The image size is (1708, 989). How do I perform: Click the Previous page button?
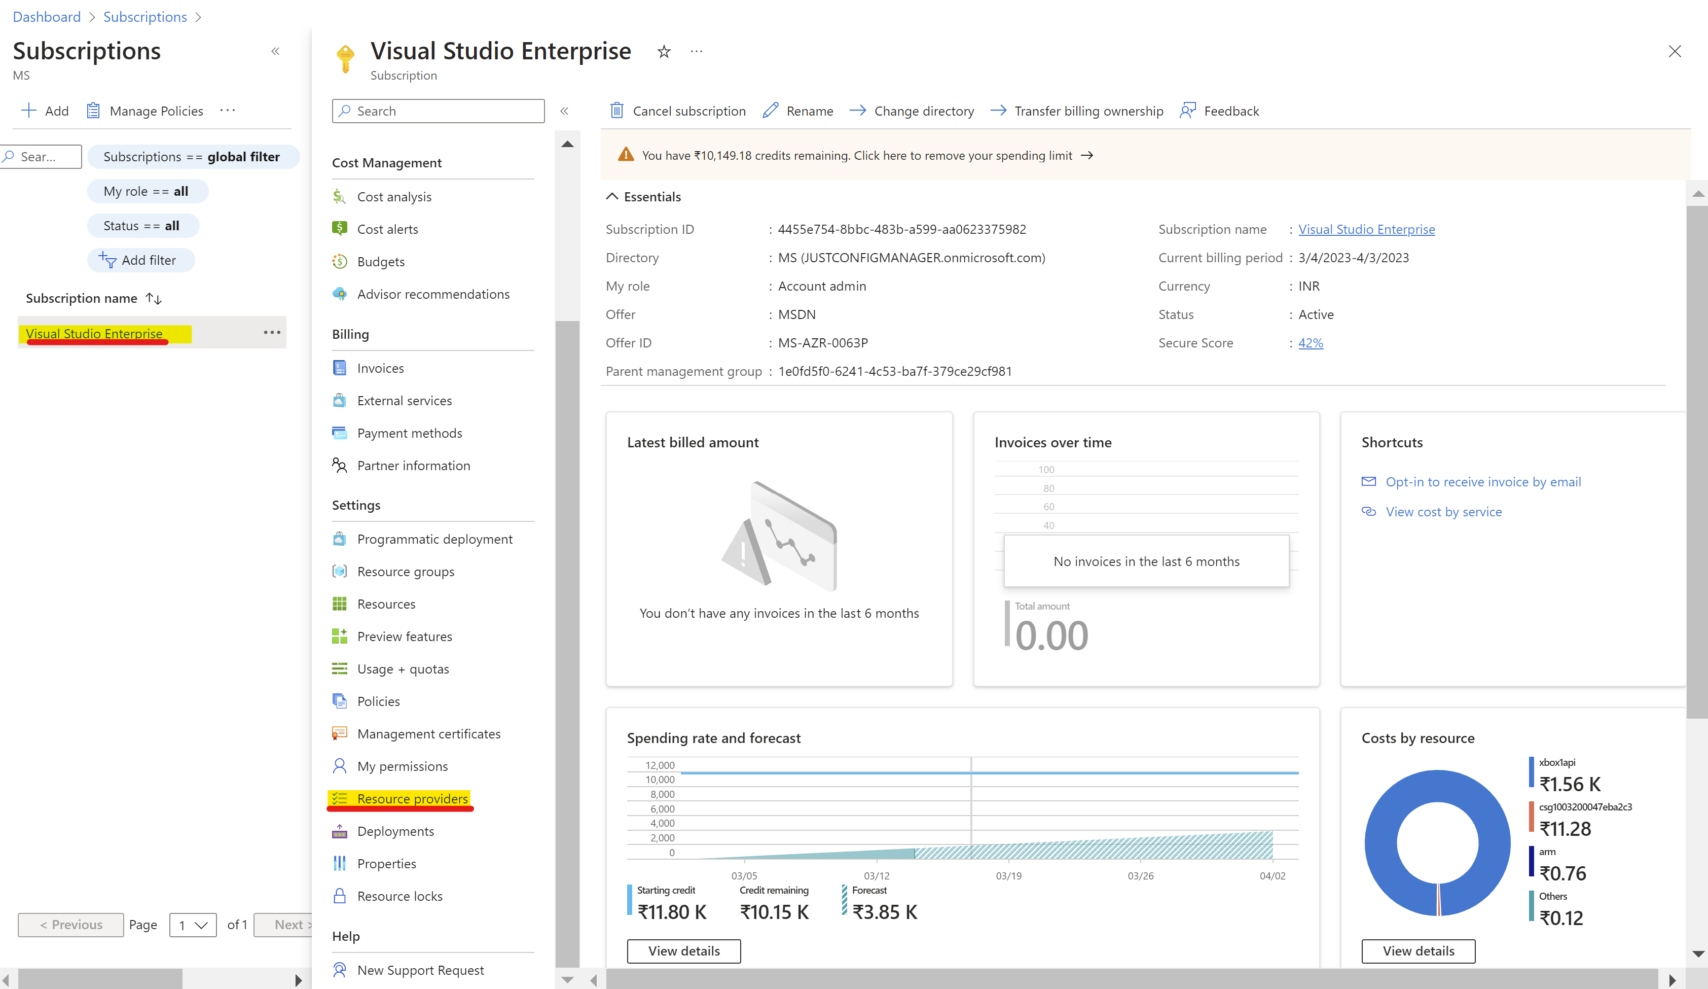[71, 925]
